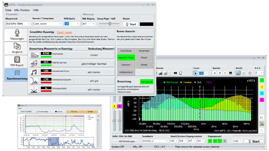Open the Raumart dropdown showing Conf. room

[47, 24]
